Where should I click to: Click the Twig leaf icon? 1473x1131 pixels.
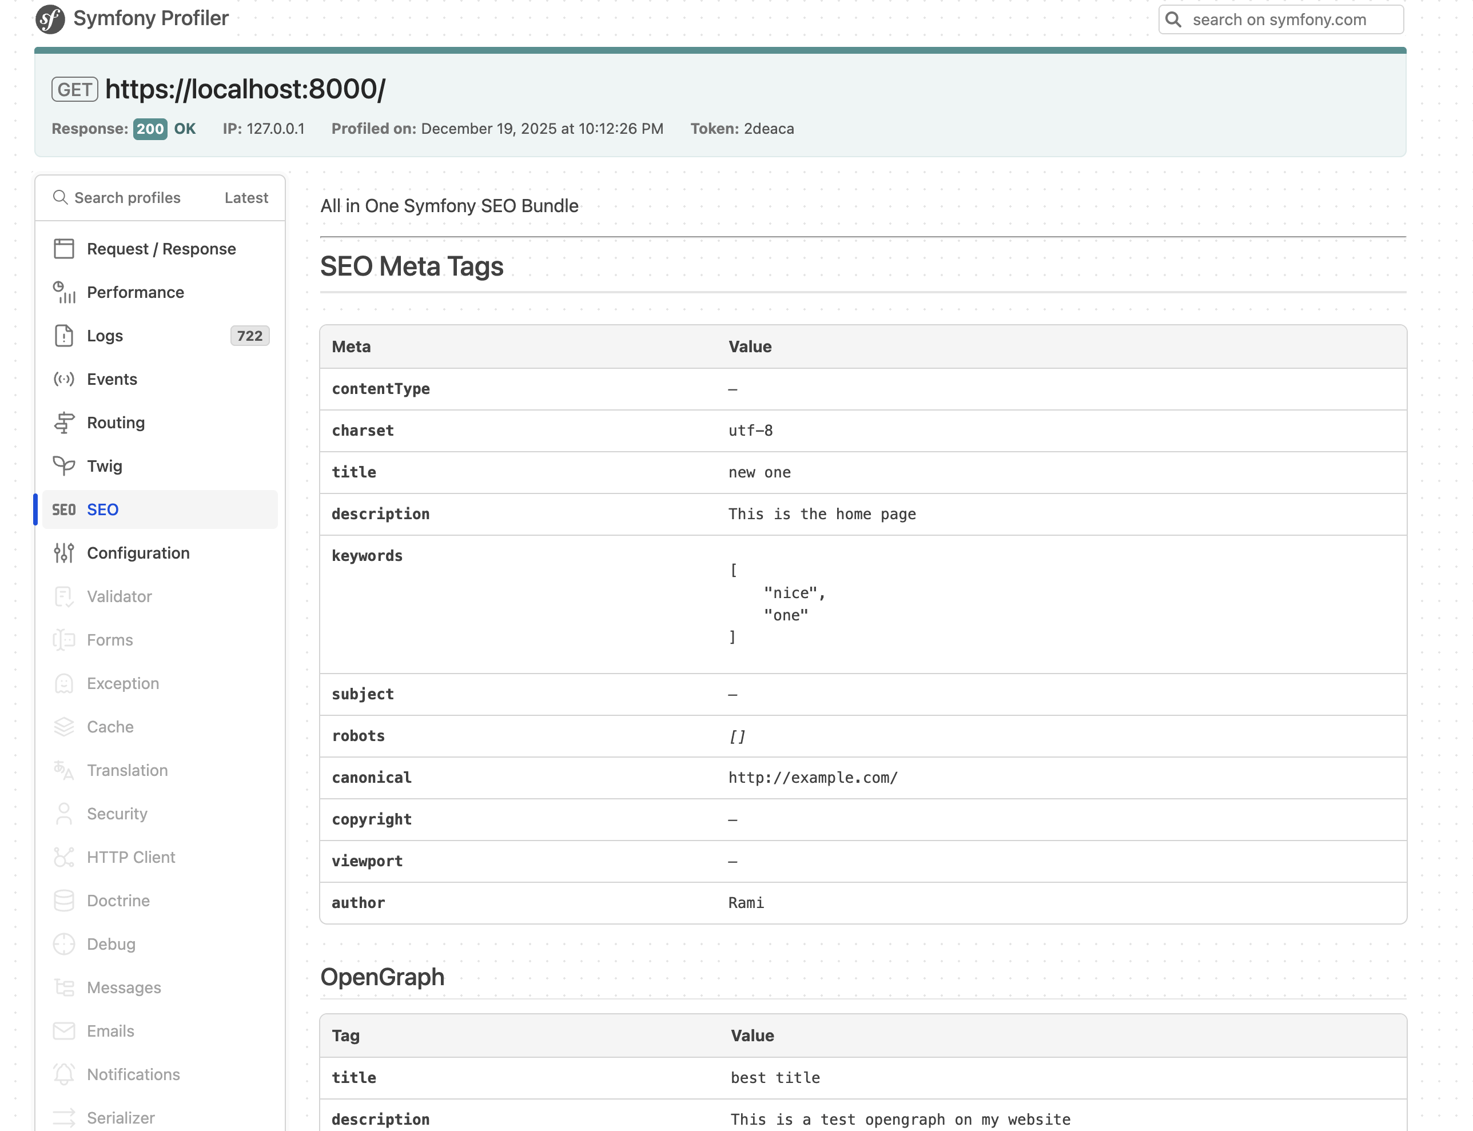pos(63,466)
